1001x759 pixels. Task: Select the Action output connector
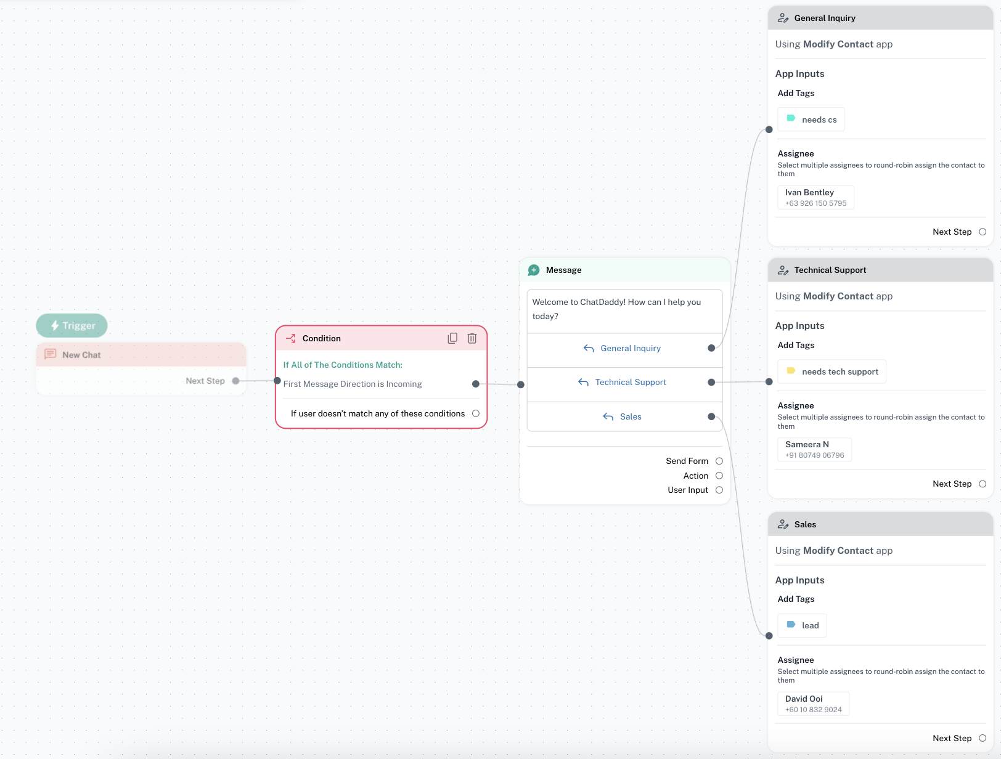pyautogui.click(x=719, y=476)
